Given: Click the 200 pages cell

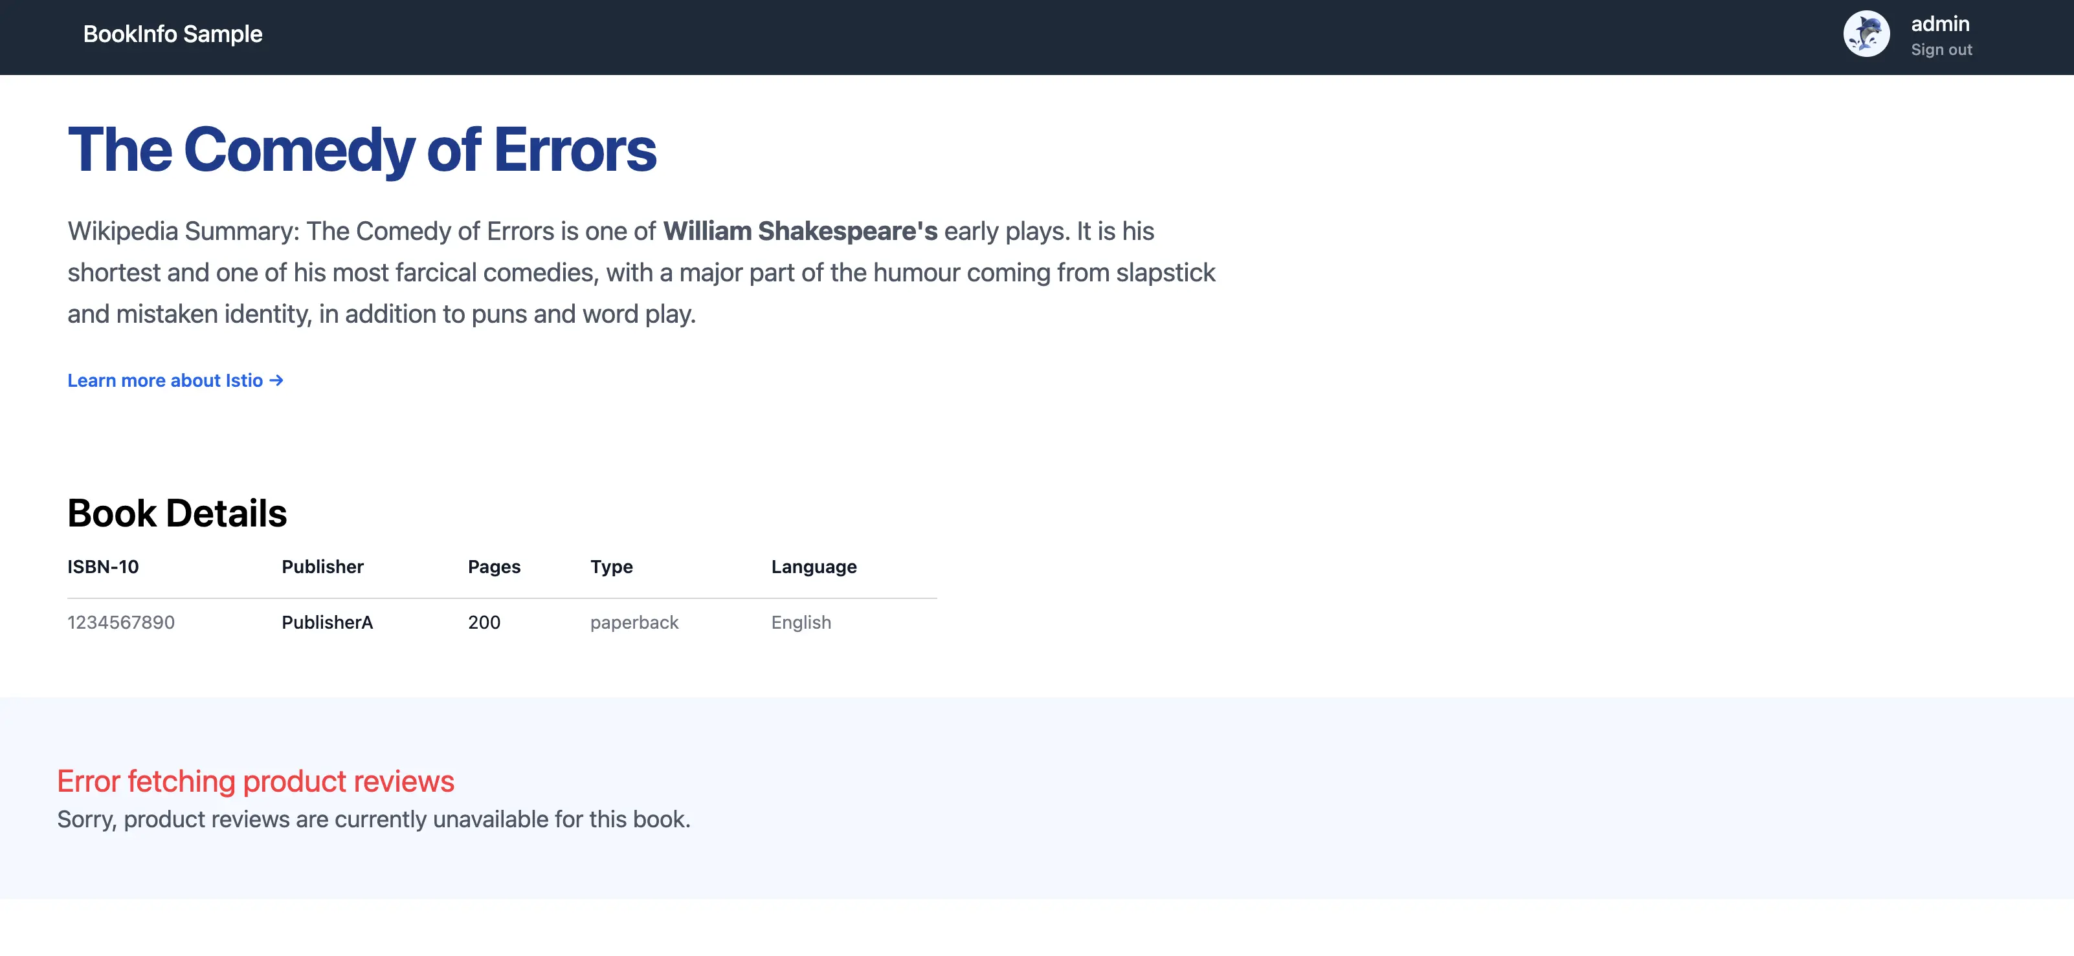Looking at the screenshot, I should pos(484,622).
